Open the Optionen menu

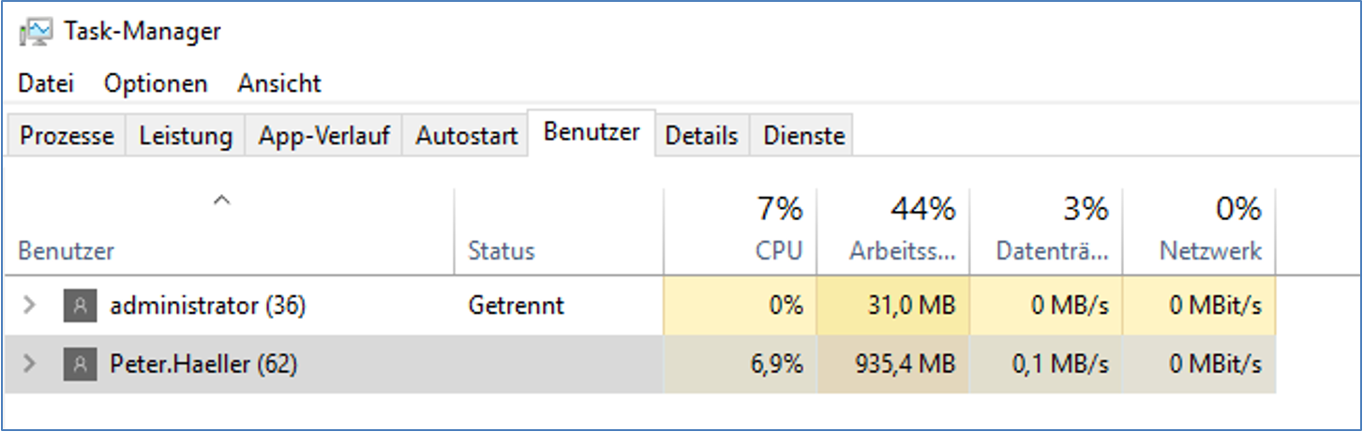(156, 83)
